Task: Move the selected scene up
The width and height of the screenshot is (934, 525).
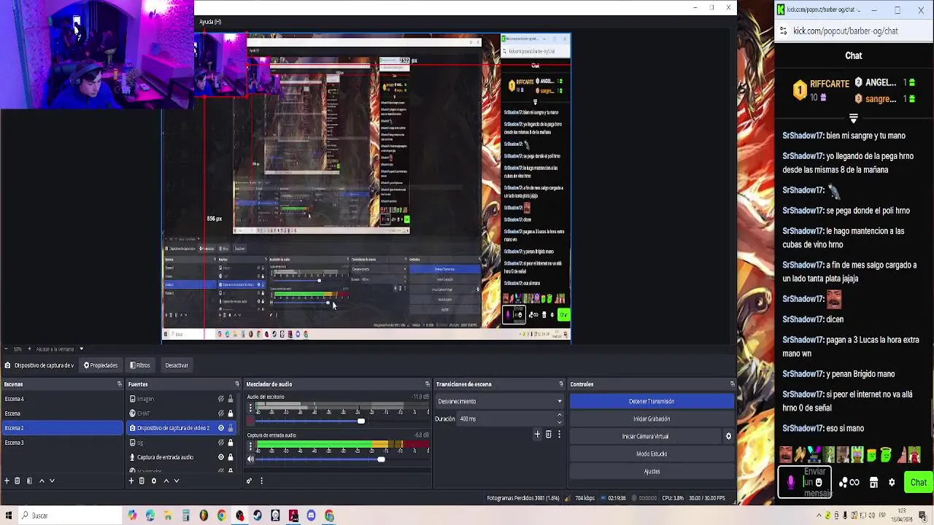Action: pyautogui.click(x=42, y=481)
